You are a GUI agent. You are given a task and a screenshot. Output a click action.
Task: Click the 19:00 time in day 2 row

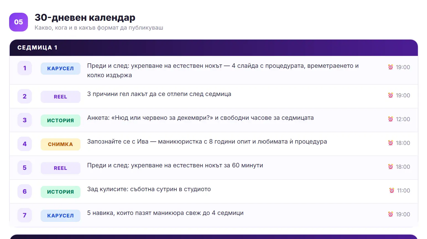tap(403, 95)
